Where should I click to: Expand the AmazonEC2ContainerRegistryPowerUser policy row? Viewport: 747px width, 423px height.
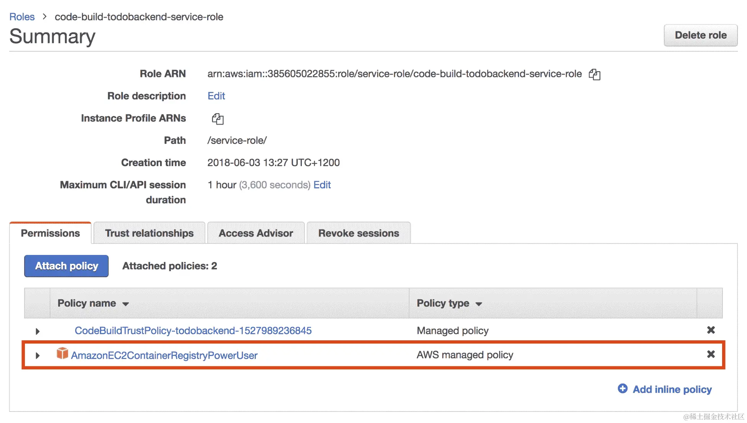point(38,356)
